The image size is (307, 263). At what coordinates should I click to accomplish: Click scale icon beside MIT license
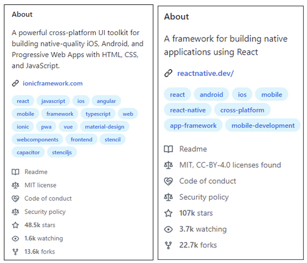coord(16,185)
